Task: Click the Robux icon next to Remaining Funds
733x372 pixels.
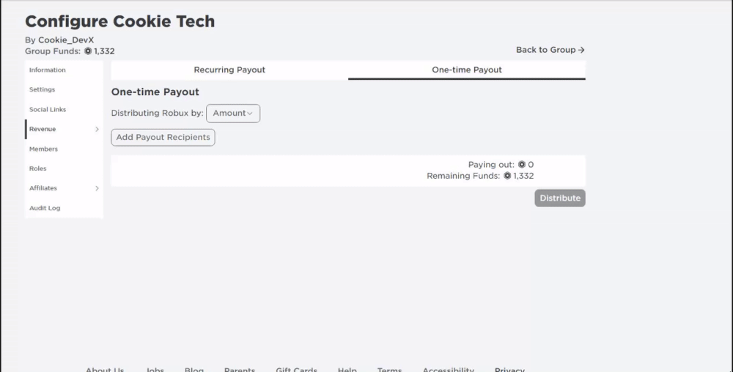Action: [507, 176]
